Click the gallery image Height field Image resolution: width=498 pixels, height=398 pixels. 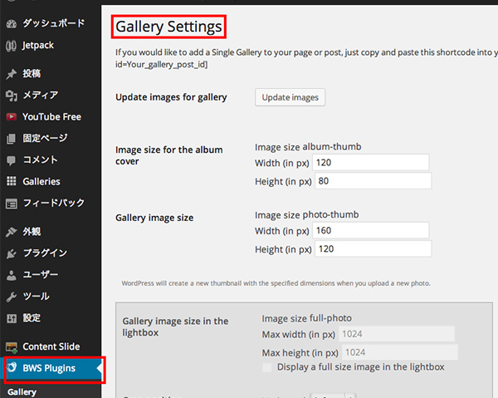coord(373,249)
